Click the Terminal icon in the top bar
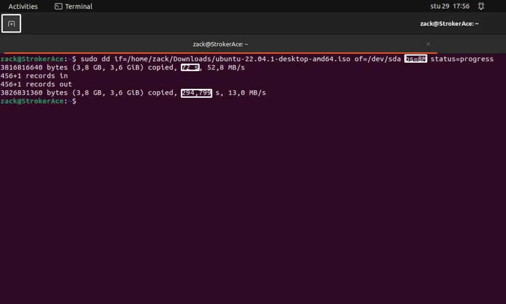 [58, 6]
